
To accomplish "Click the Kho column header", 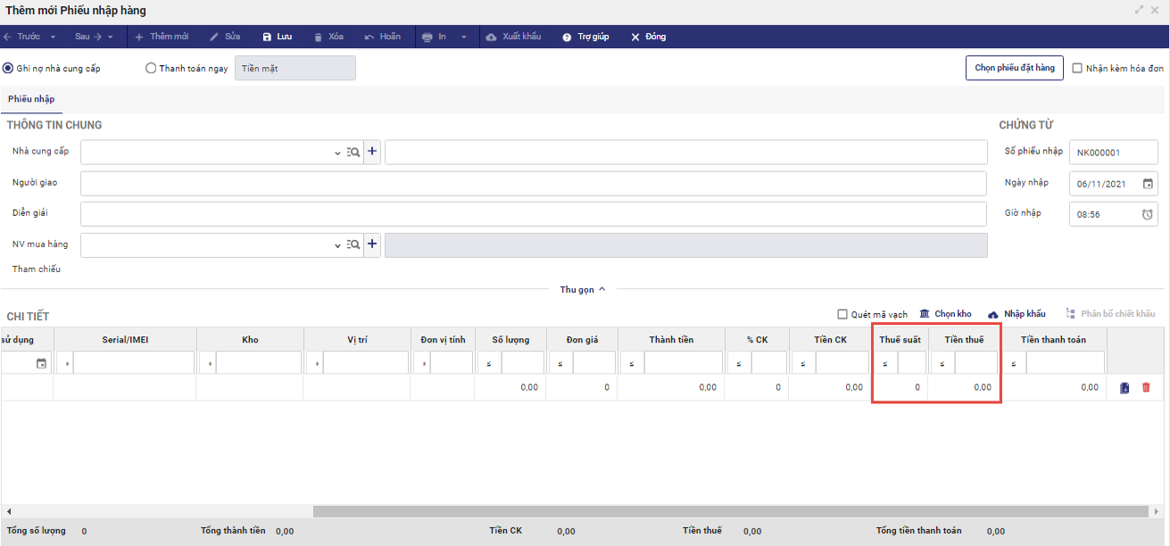I will [250, 339].
